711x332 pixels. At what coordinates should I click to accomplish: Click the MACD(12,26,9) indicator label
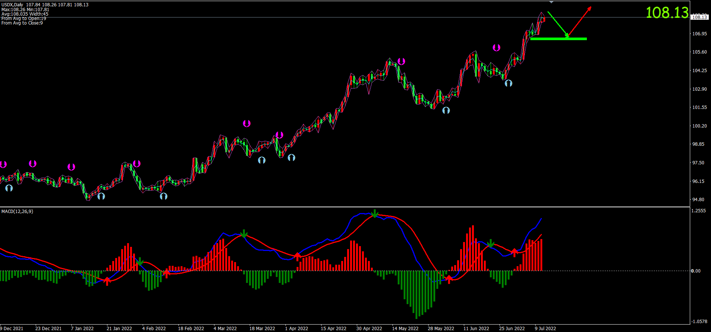17,212
